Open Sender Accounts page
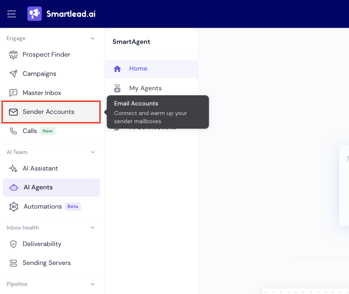 [51, 112]
